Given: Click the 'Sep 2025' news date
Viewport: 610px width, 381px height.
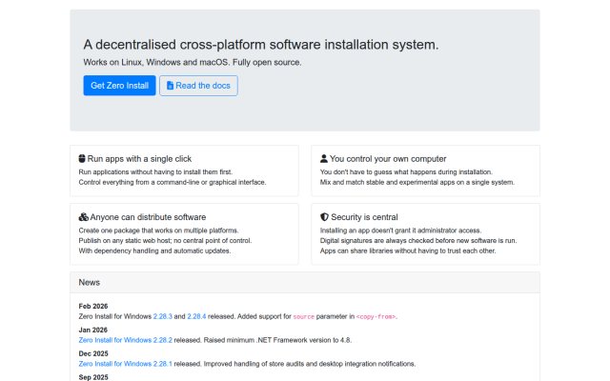Looking at the screenshot, I should point(93,377).
